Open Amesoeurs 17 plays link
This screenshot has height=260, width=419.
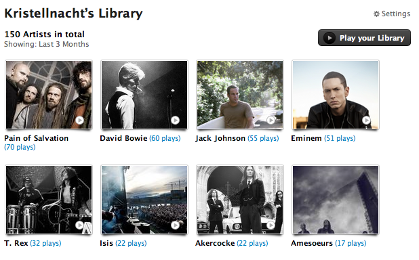coord(351,243)
